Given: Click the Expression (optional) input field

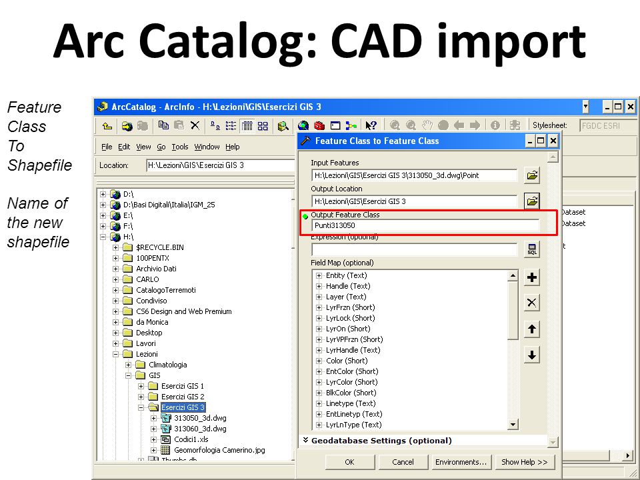Looking at the screenshot, I should click(414, 249).
